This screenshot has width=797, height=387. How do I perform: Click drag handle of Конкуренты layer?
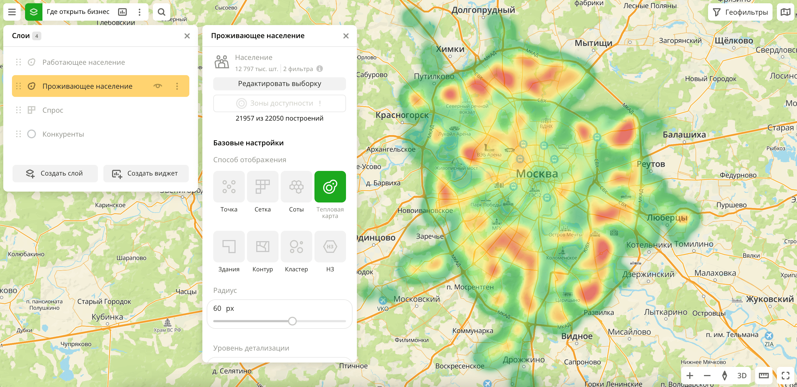pyautogui.click(x=18, y=134)
